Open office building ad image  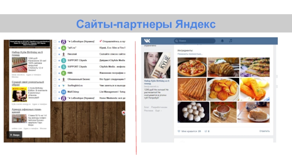pos(19,119)
